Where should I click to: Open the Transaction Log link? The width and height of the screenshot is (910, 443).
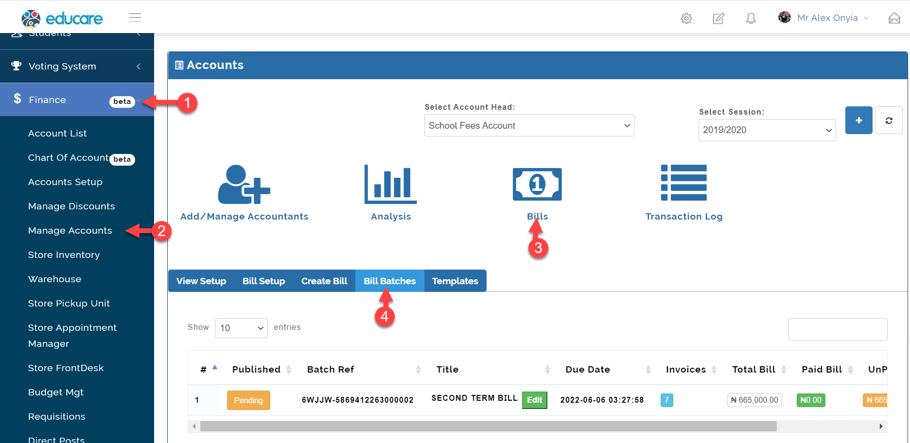pyautogui.click(x=684, y=216)
